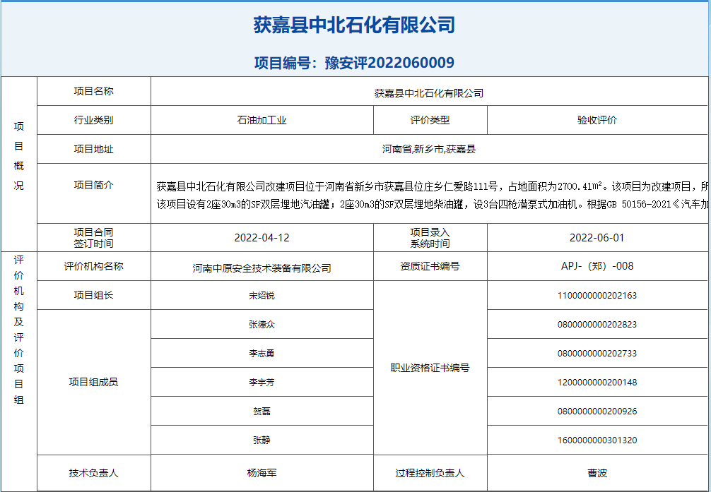This screenshot has height=492, width=711.
Task: Click intro line beginning 获嘉县中北石化有限公司改建项目位于
Action: 432,186
